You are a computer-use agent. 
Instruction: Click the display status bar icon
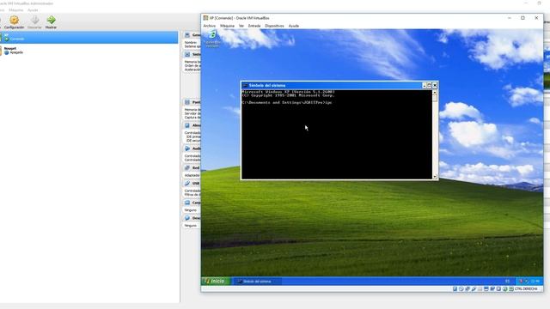coord(486,289)
